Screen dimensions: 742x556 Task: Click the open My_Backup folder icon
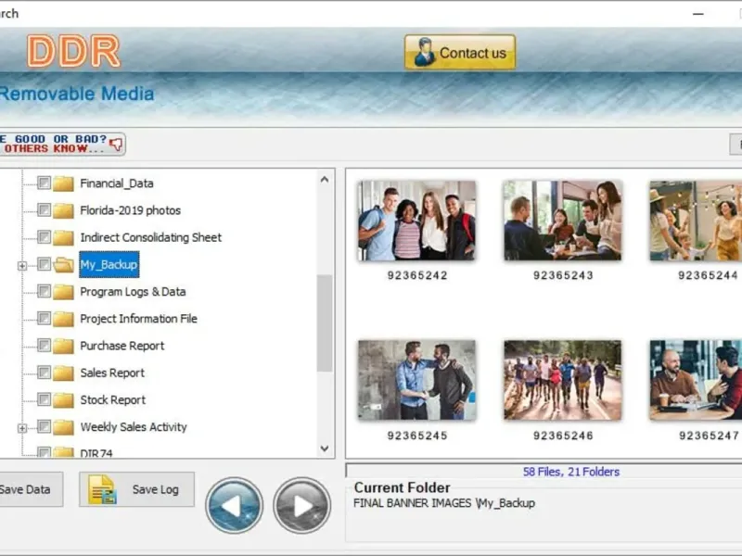pos(63,264)
